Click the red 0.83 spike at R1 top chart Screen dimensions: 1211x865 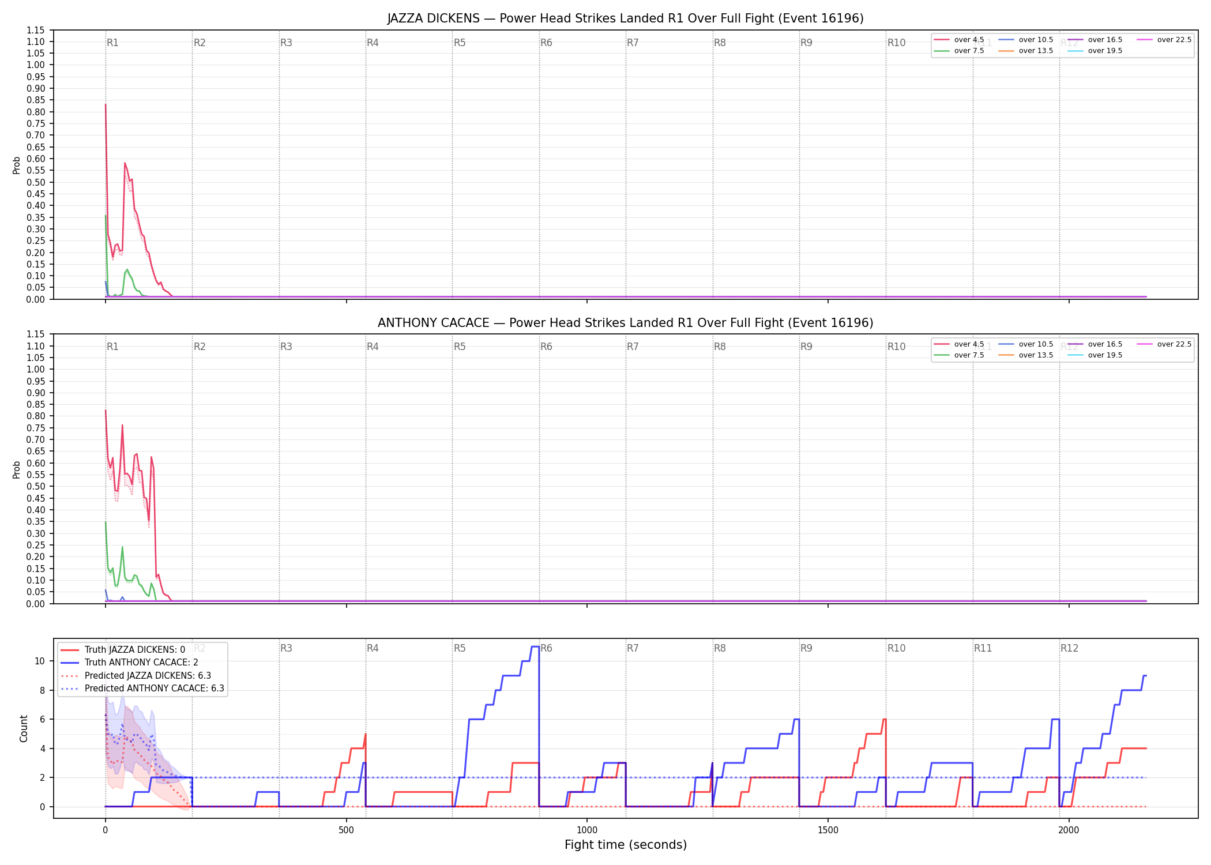tap(106, 105)
